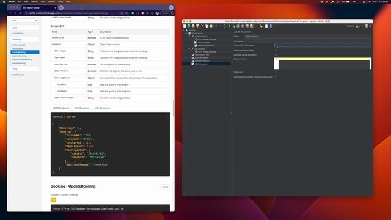This screenshot has width=391, height=220.
Task: Open the UpdateBooking sidebar link
Action: pos(19,56)
